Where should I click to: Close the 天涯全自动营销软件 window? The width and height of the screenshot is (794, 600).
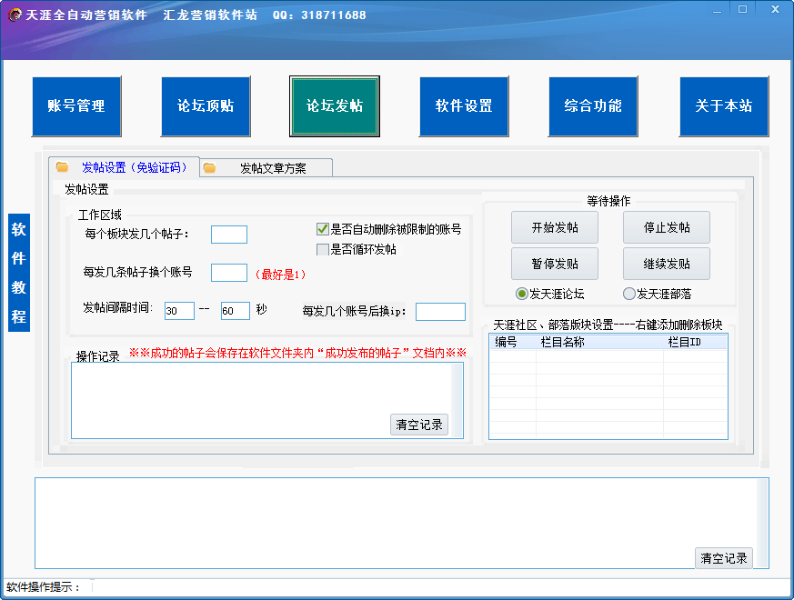tap(775, 10)
